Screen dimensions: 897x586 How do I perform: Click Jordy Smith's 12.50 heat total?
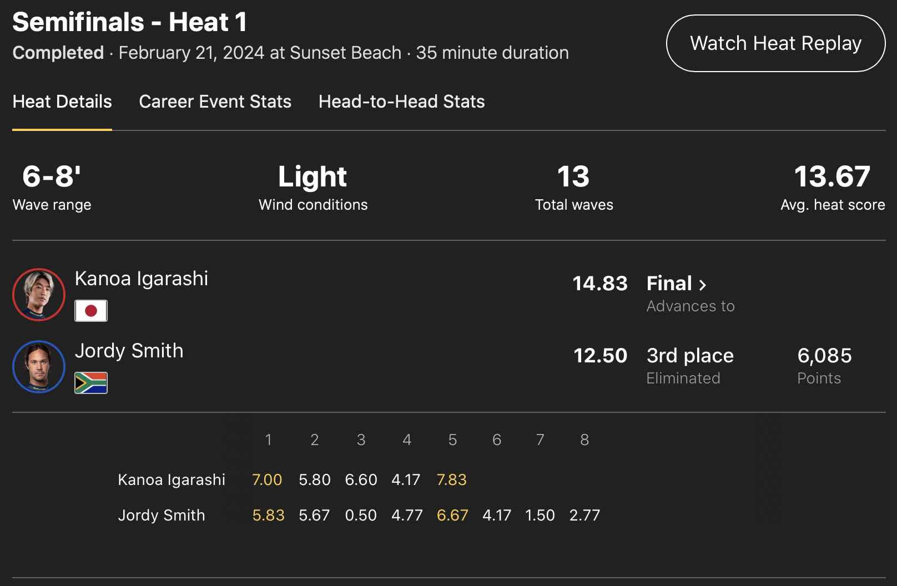[600, 356]
